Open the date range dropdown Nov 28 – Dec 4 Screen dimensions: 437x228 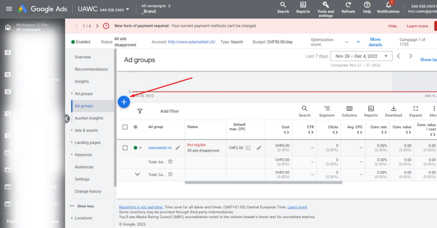tap(363, 56)
